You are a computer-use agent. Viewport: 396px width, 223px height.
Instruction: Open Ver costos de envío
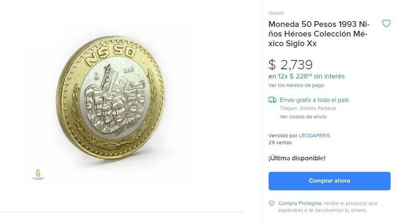pos(303,117)
